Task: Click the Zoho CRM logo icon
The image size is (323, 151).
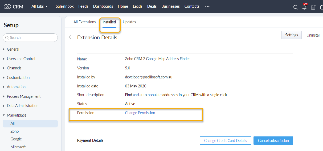Action: (x=7, y=6)
